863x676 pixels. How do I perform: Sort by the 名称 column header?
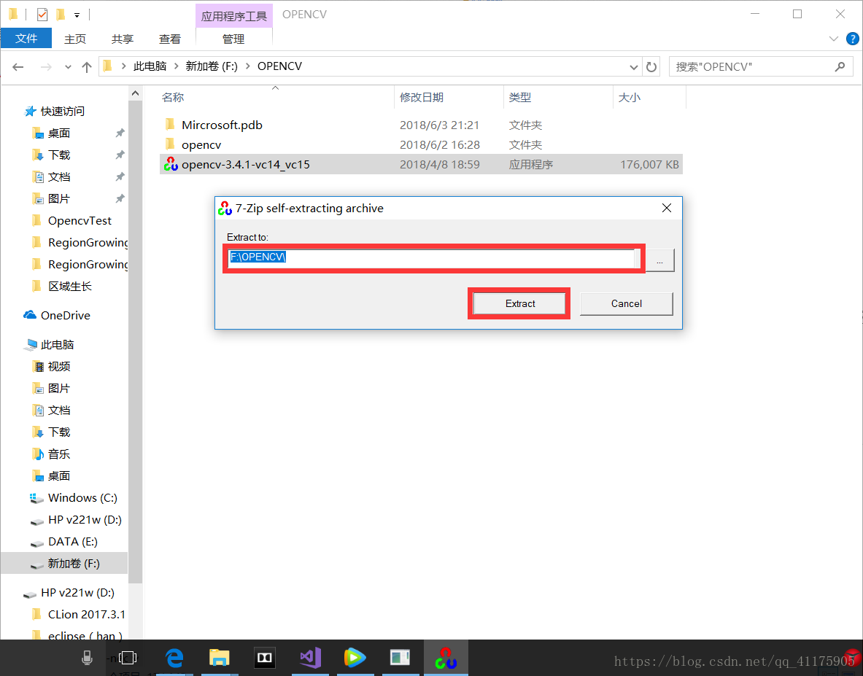(275, 98)
